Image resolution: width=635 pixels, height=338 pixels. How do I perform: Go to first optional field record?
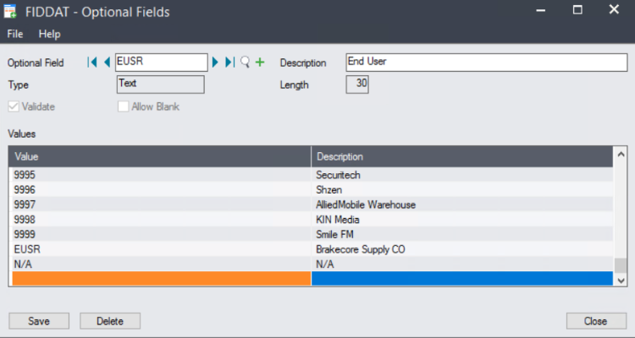tap(91, 63)
